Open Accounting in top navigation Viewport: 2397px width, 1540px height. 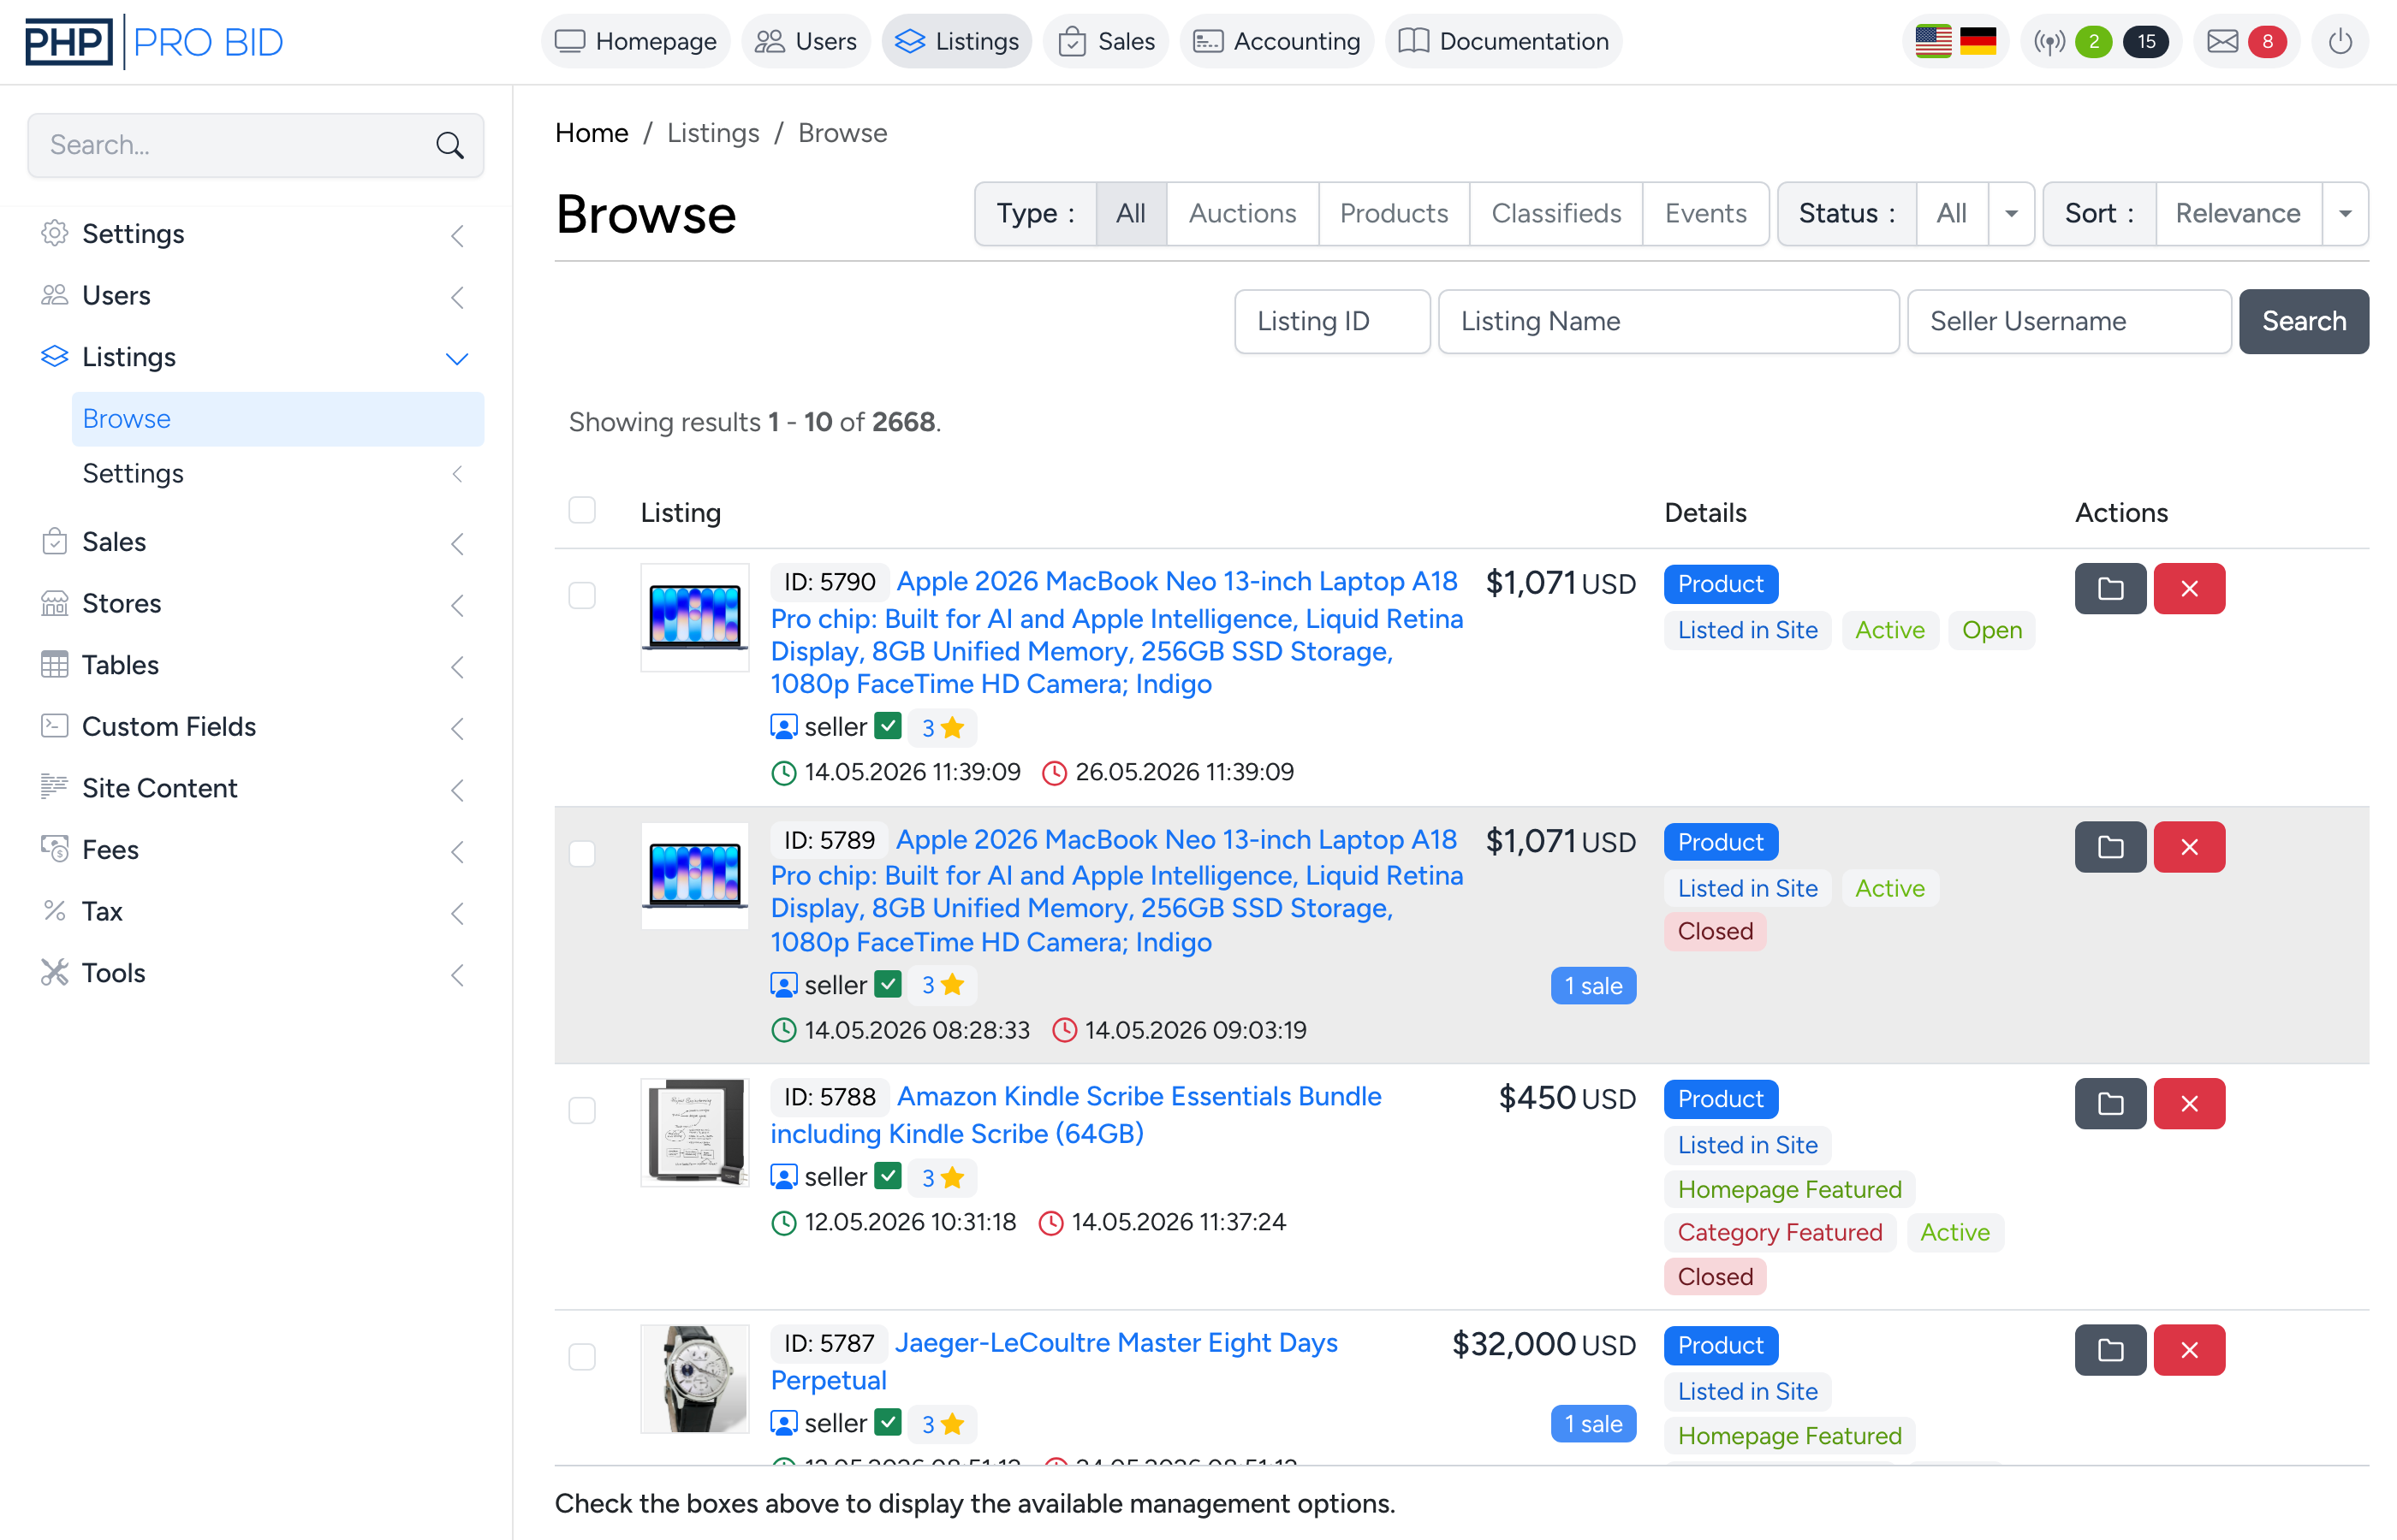coord(1277,42)
